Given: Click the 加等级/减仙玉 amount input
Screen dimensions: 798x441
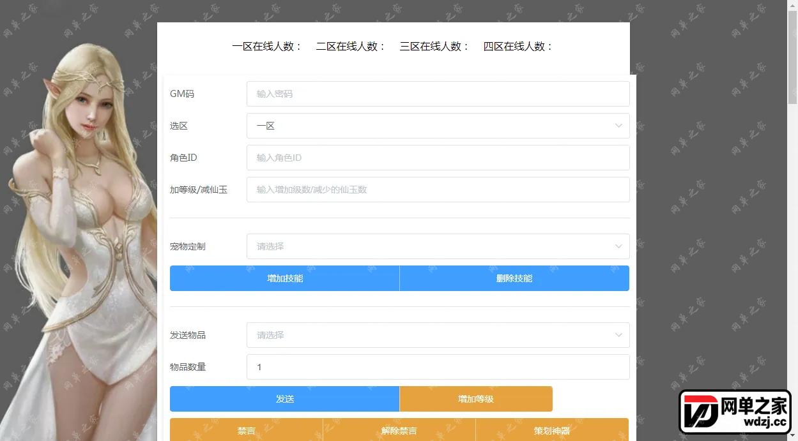Looking at the screenshot, I should coord(438,190).
